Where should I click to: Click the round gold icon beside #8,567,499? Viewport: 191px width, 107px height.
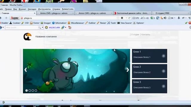pyautogui.click(x=47, y=28)
